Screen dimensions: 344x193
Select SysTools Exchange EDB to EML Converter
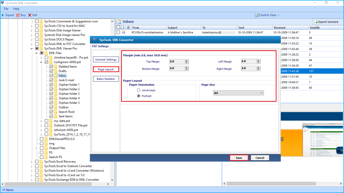pos(72,179)
